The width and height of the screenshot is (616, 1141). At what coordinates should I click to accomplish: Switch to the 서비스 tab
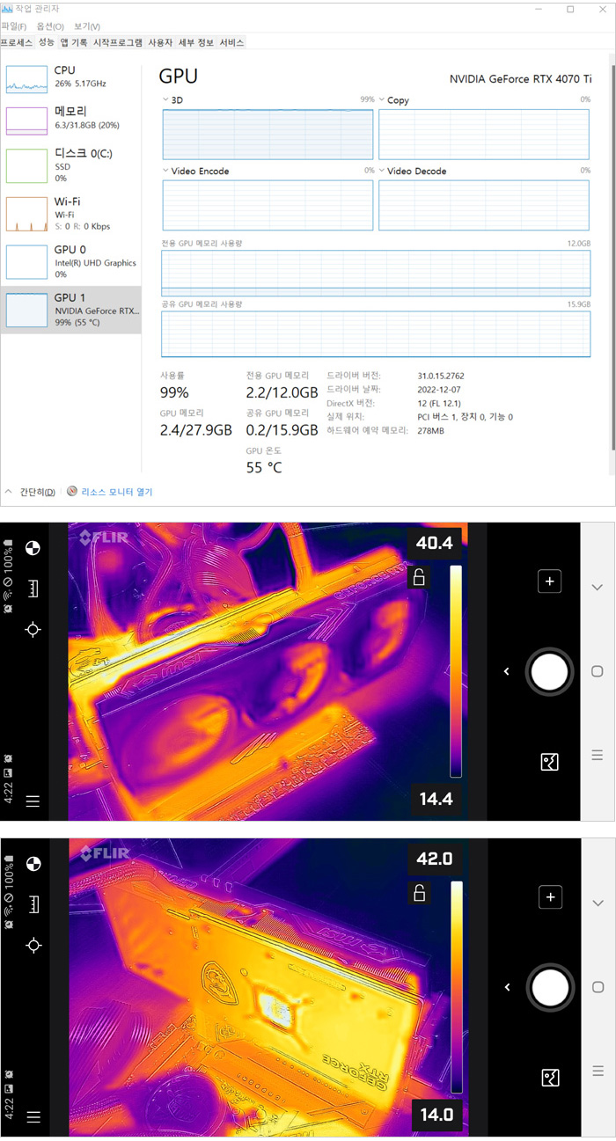[231, 42]
